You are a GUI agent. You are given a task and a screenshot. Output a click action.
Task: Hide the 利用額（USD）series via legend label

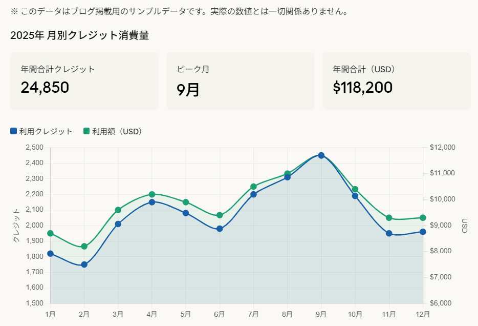pos(117,131)
